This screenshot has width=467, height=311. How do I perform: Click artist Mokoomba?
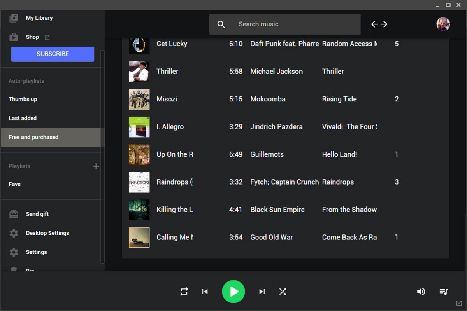pos(268,99)
